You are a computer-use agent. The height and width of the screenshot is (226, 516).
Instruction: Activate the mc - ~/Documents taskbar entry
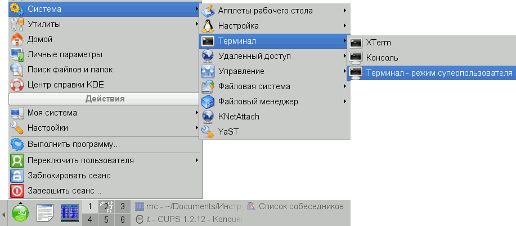tap(189, 206)
